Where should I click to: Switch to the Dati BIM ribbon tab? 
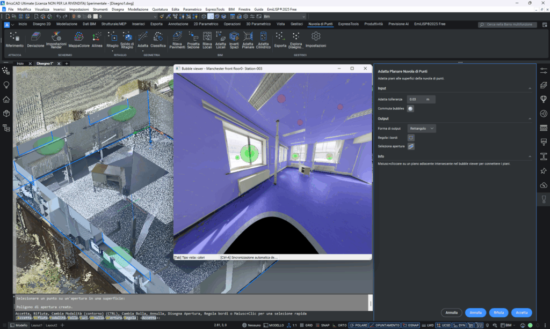click(x=89, y=24)
